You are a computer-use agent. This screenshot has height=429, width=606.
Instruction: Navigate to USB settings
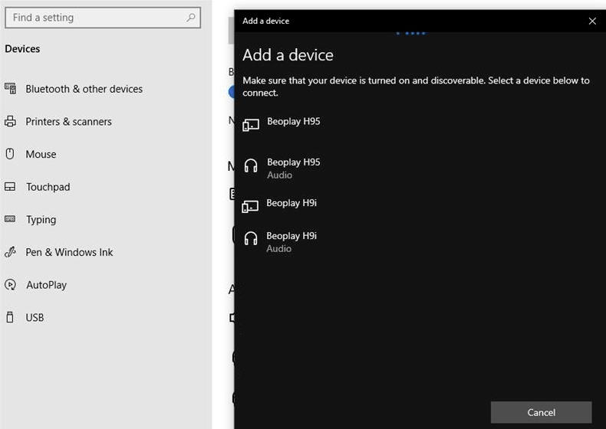point(35,317)
